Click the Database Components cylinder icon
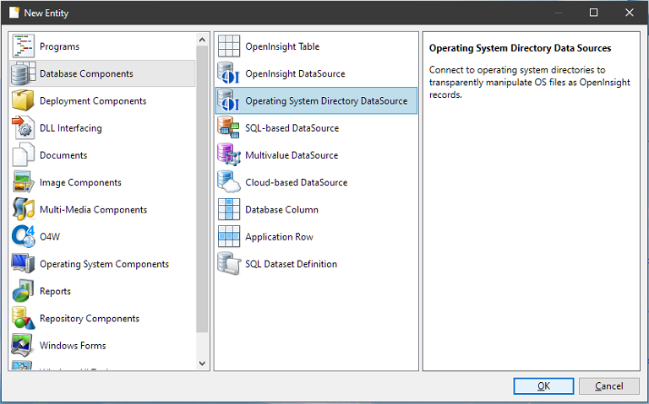649x404 pixels. [23, 73]
